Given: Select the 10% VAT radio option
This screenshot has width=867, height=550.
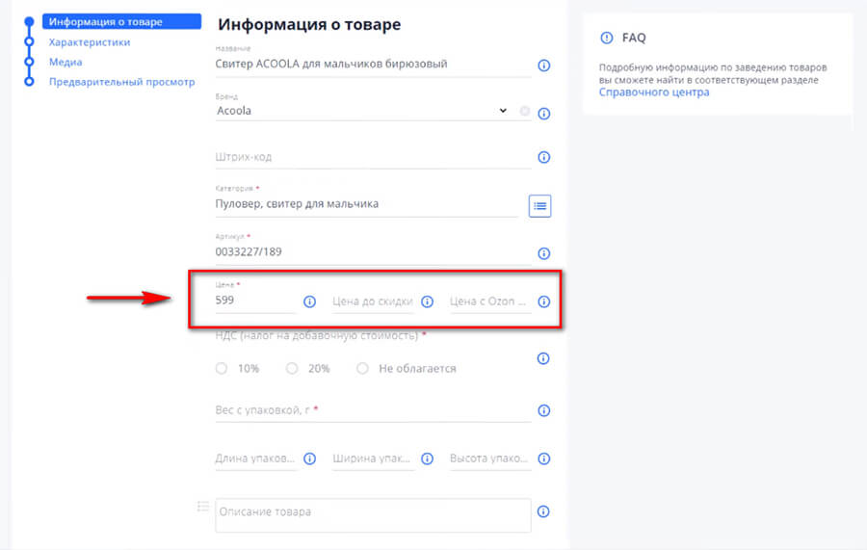Looking at the screenshot, I should click(x=223, y=368).
